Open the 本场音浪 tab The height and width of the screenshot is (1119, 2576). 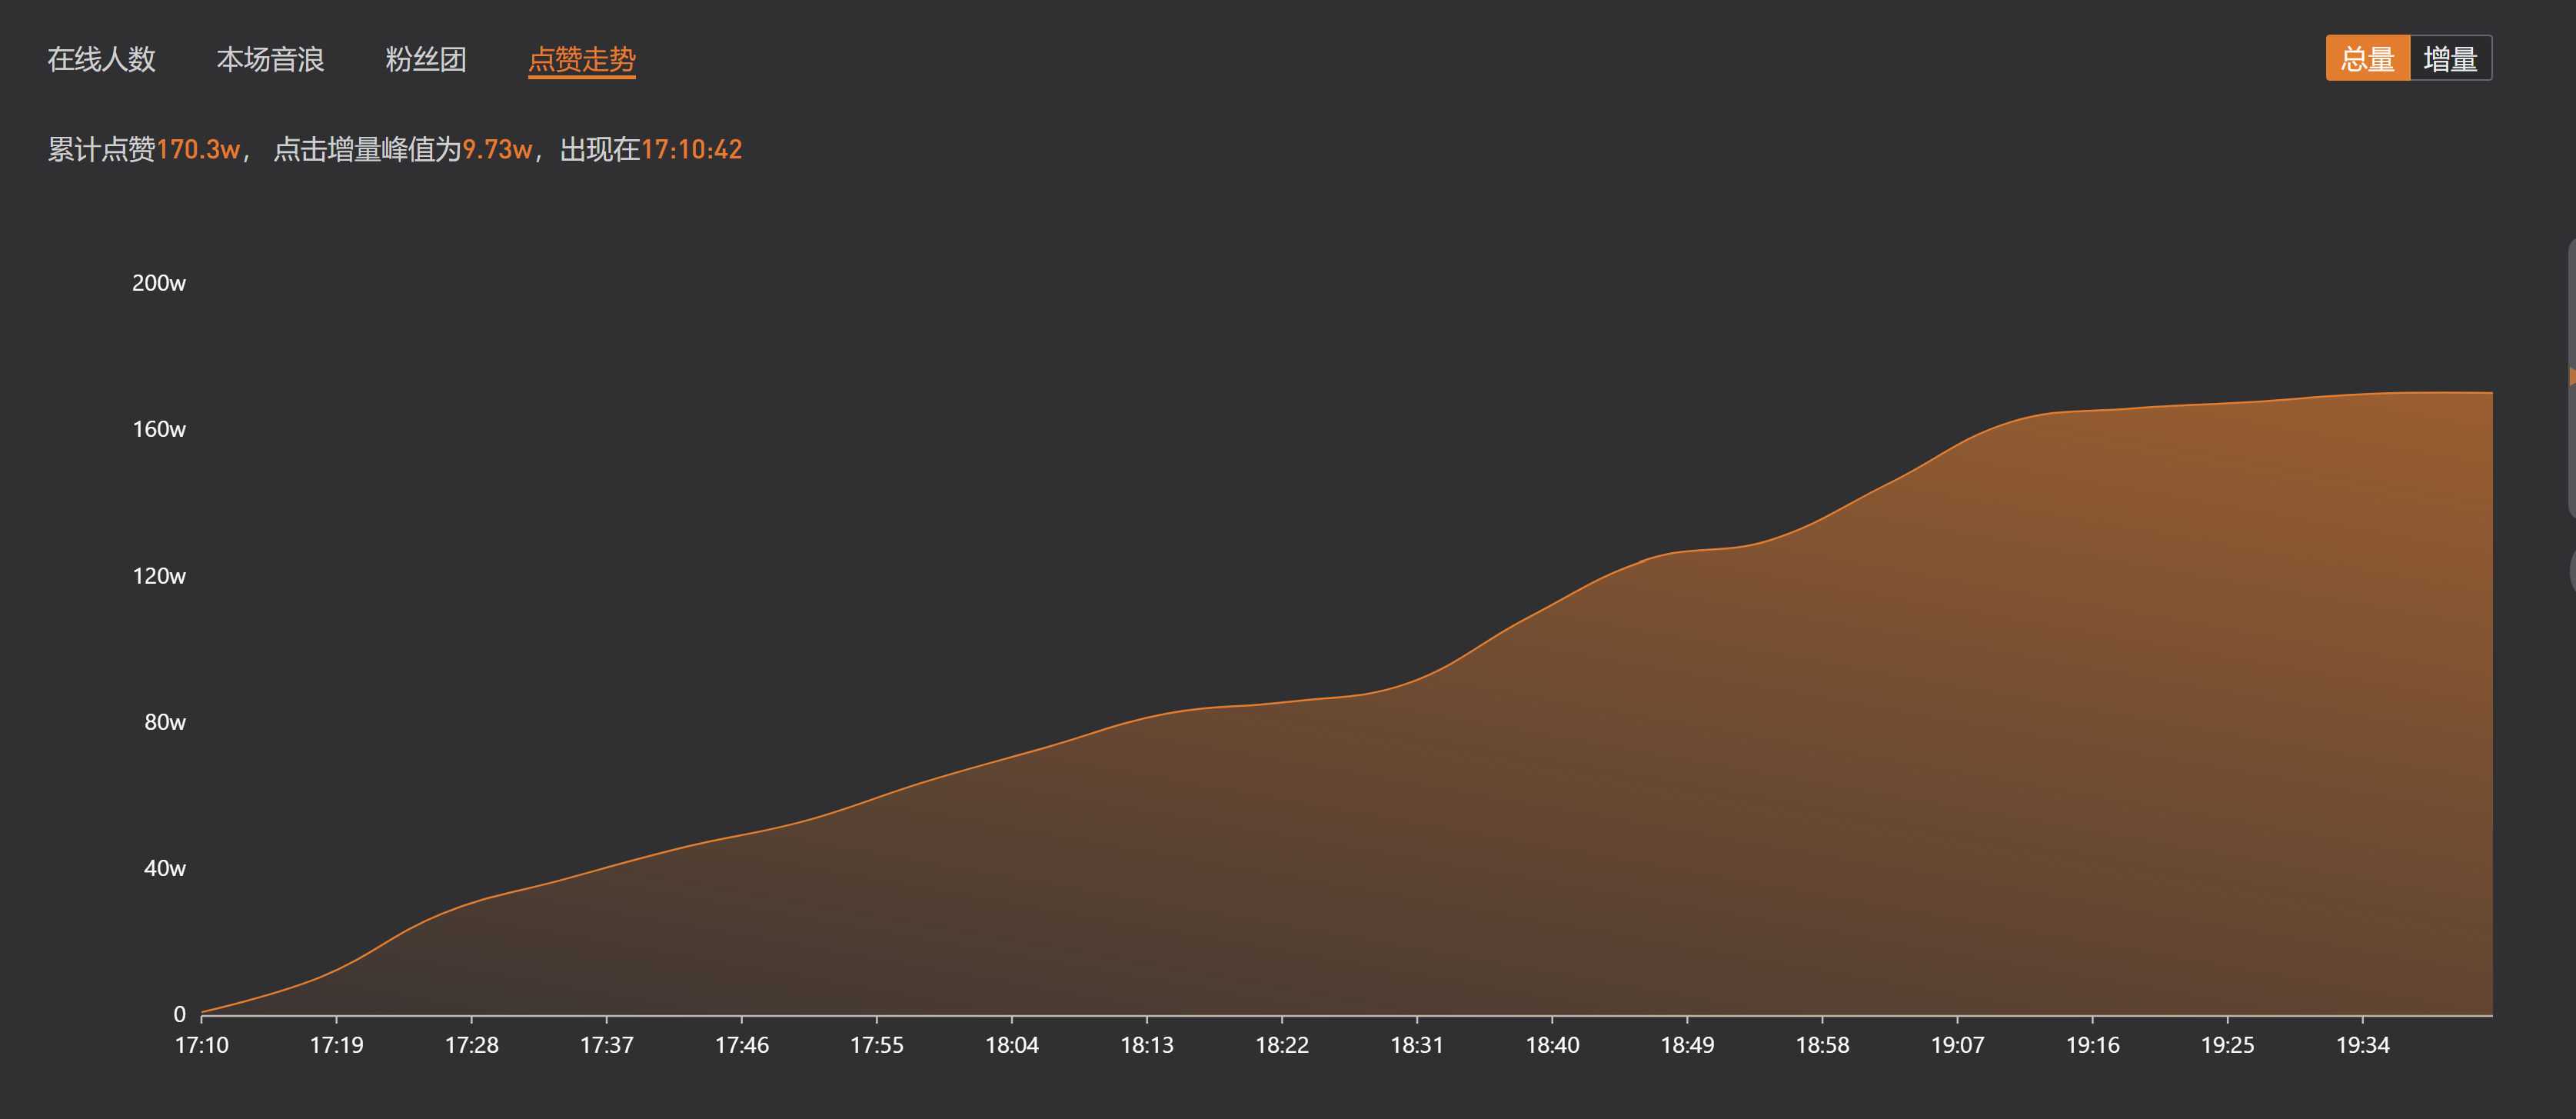pos(270,59)
